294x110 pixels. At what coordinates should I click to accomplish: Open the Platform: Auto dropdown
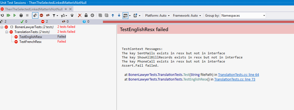157,16
